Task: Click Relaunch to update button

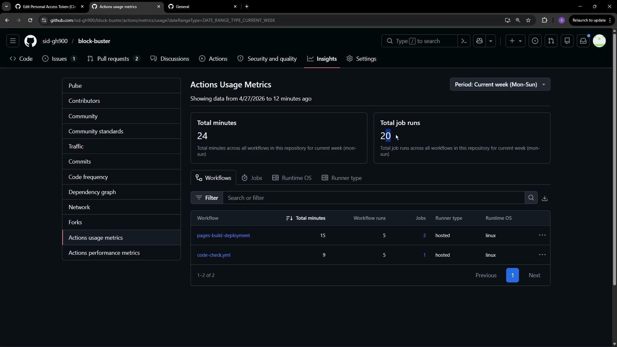Action: coord(592,20)
